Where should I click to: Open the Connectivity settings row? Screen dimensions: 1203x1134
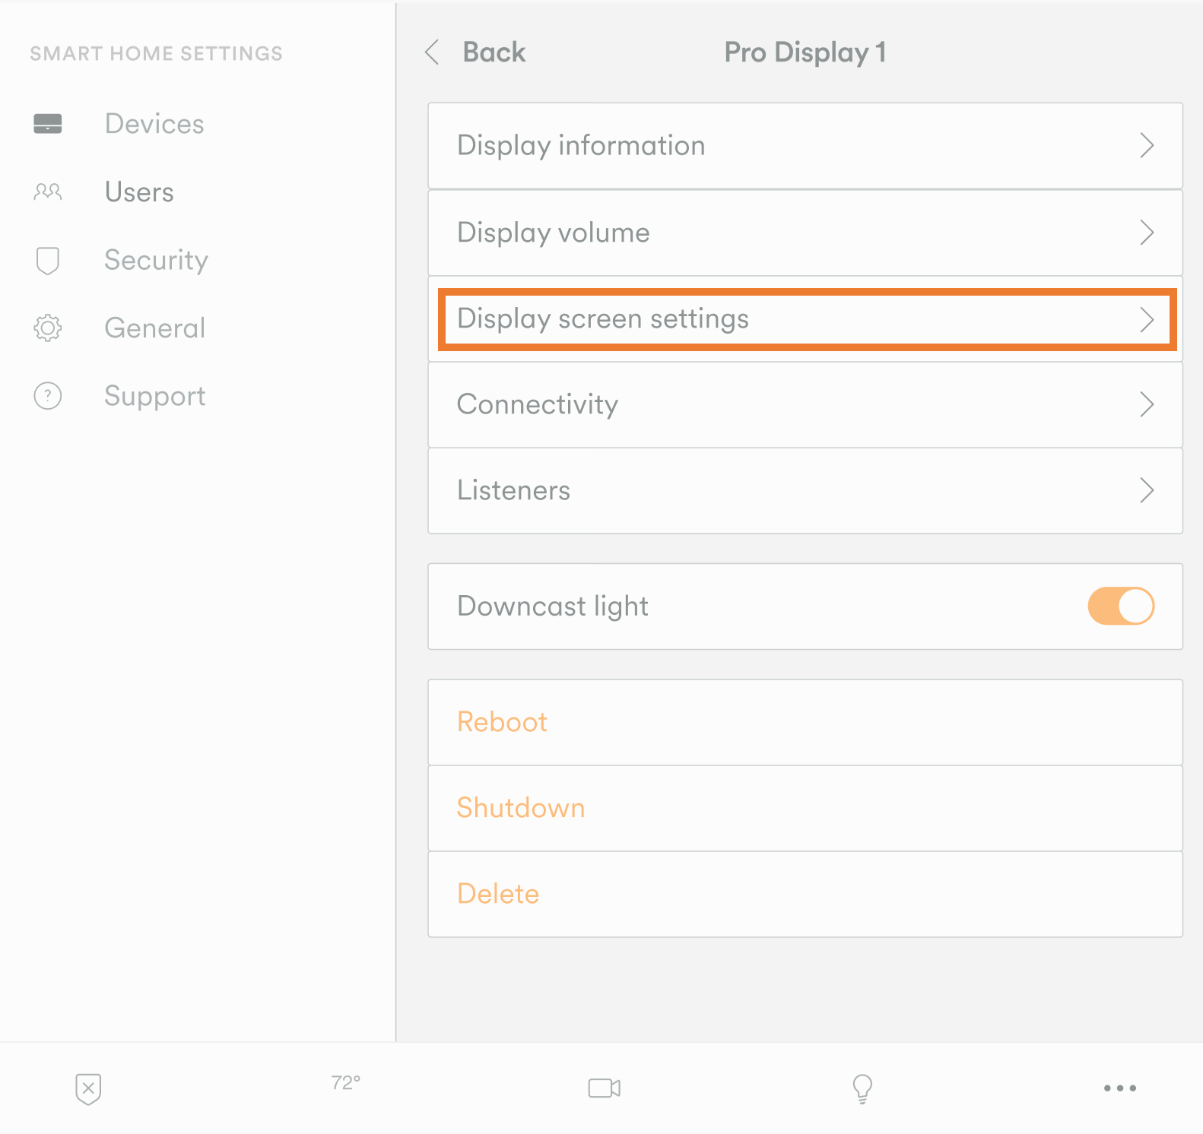pyautogui.click(x=805, y=405)
